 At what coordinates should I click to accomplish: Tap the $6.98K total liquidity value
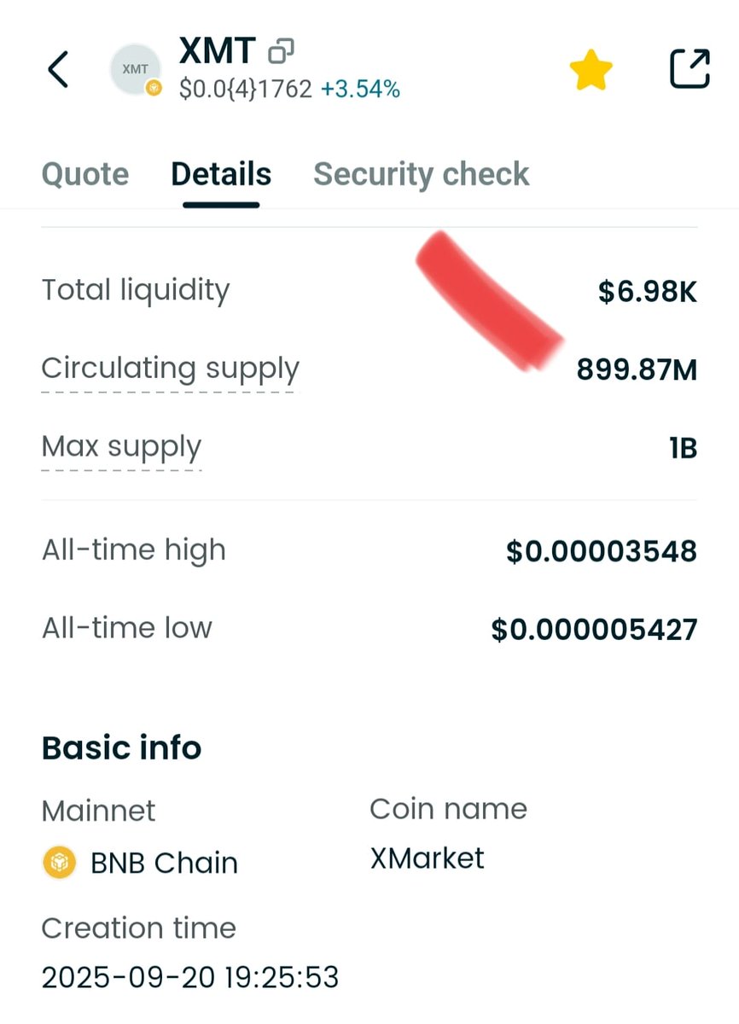click(x=648, y=292)
